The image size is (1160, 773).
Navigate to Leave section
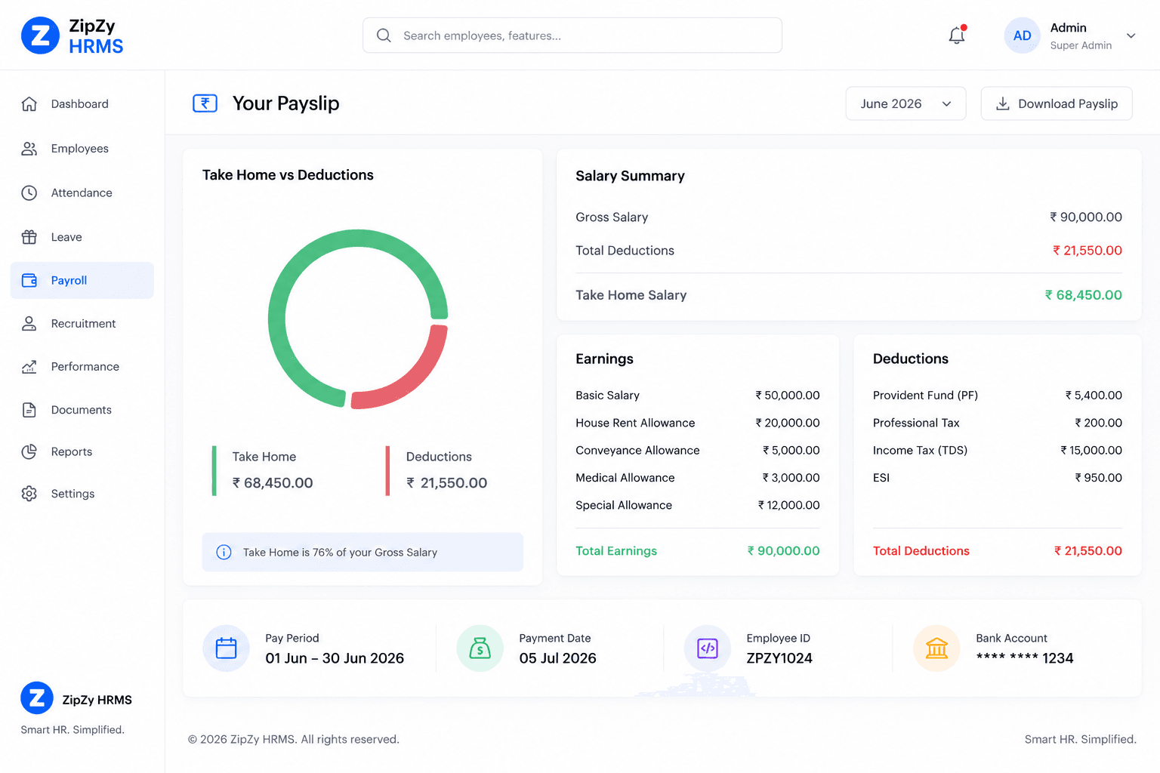point(82,237)
